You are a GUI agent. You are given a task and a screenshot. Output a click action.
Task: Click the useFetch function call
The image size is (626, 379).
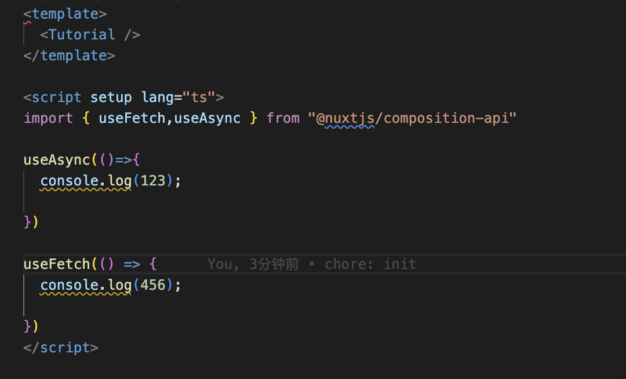coord(57,264)
